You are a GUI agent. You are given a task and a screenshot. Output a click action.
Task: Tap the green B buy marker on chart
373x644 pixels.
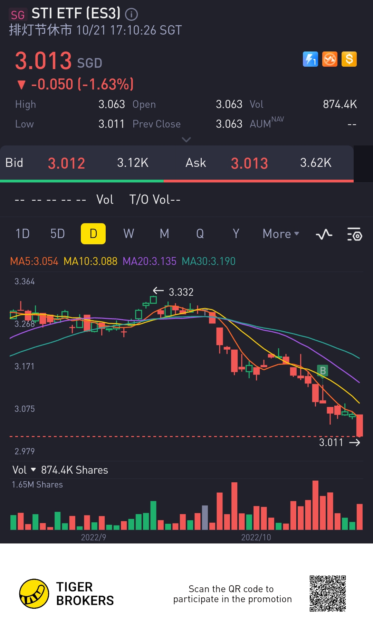pos(323,371)
